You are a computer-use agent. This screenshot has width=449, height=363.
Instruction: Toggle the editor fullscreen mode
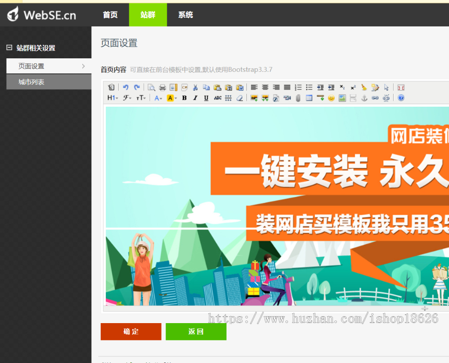(x=401, y=87)
